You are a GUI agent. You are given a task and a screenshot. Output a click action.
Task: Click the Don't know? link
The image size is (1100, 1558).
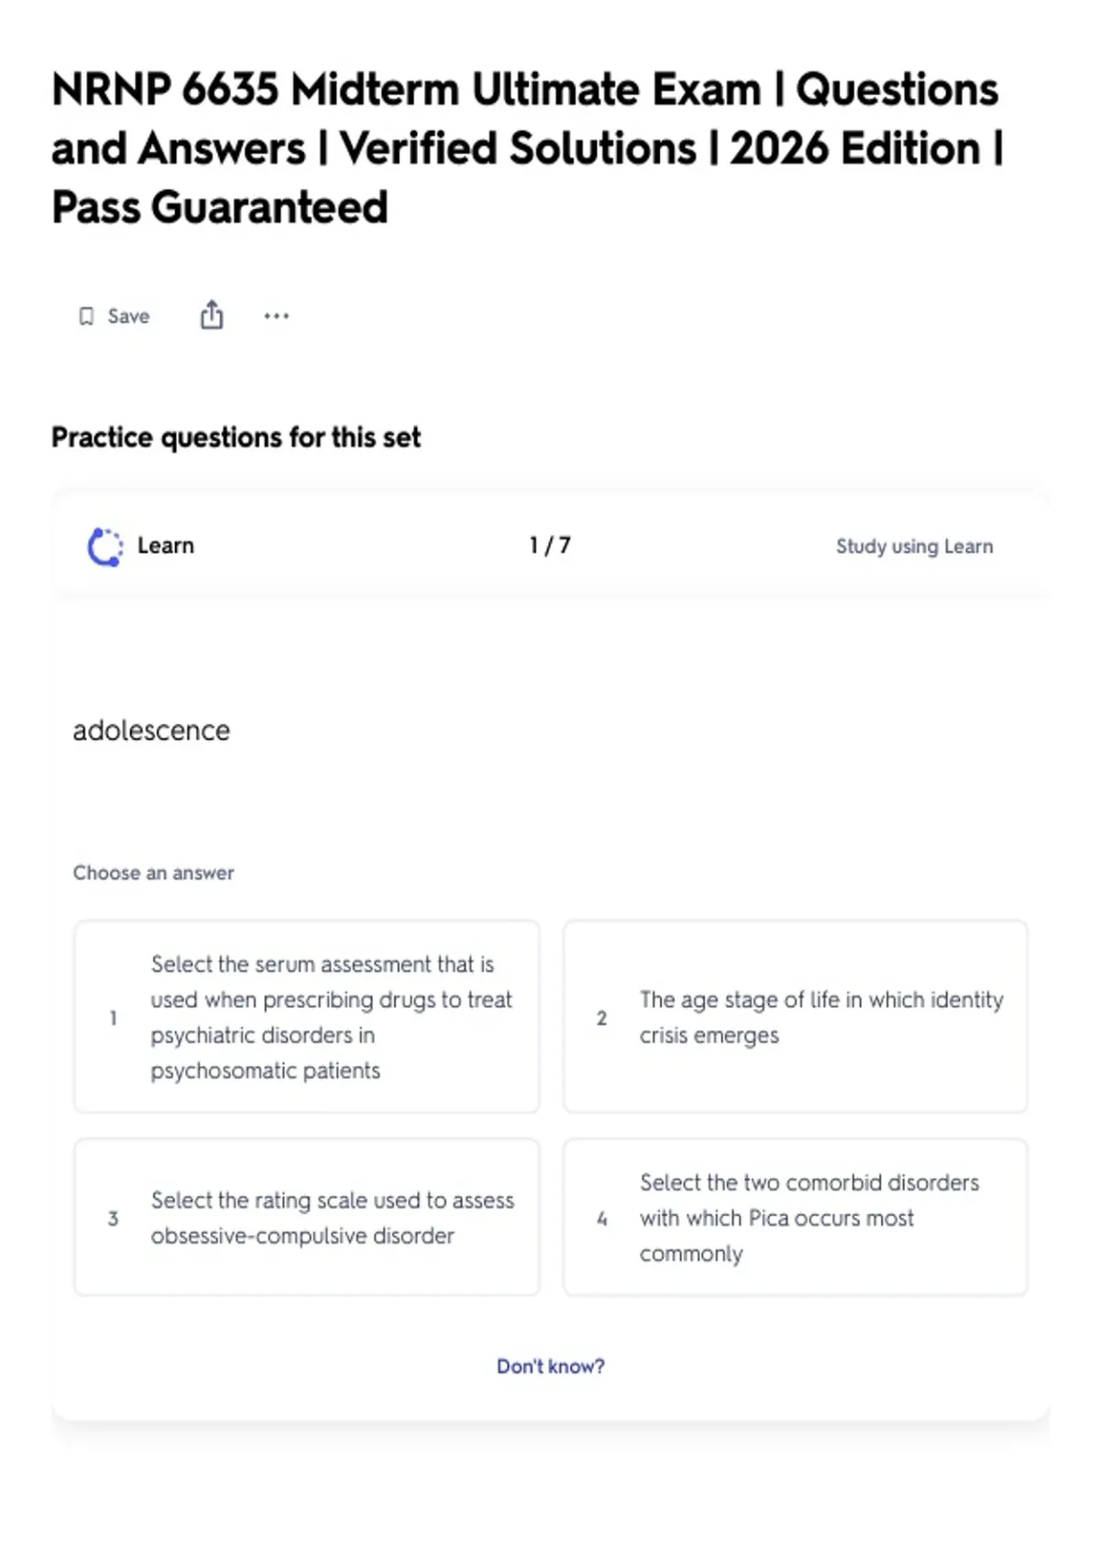coord(550,1366)
